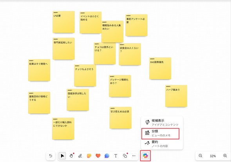The width and height of the screenshot is (231, 162).
Task: Click the undo arrow button
Action: pyautogui.click(x=51, y=156)
